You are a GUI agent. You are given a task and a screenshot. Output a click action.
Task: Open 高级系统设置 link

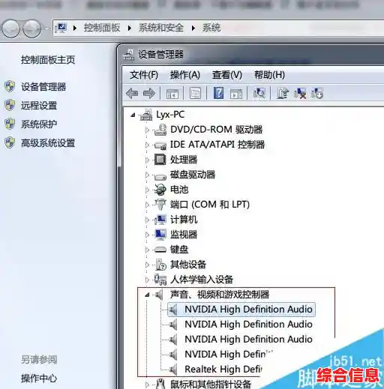48,143
